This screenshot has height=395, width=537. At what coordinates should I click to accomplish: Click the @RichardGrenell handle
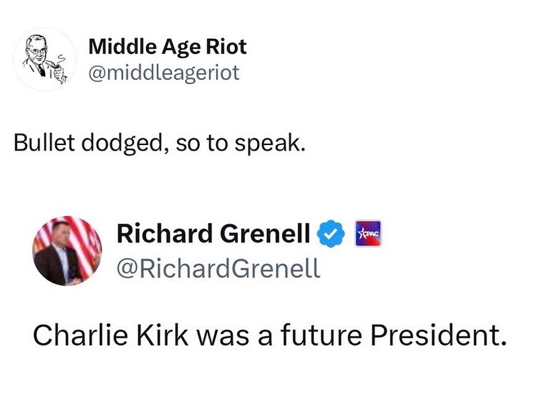pos(218,268)
